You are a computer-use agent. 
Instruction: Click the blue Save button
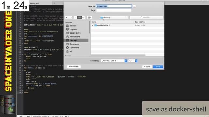pyautogui.click(x=158, y=67)
